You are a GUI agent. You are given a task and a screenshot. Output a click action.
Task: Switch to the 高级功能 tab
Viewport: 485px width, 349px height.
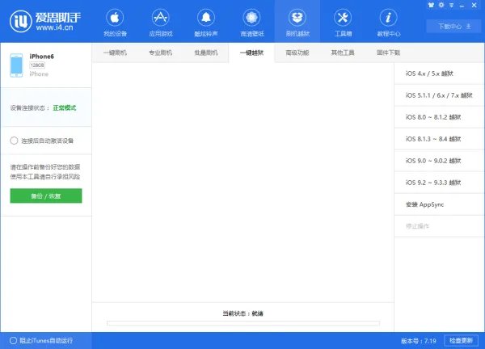point(297,53)
